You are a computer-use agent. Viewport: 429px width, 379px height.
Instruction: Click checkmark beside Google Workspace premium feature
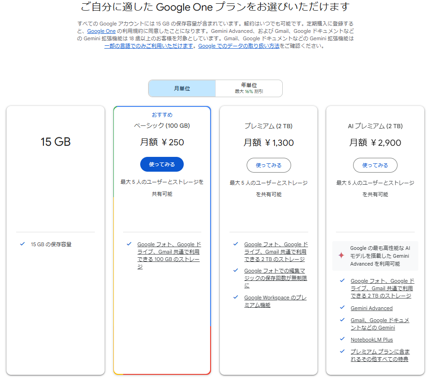point(236,297)
